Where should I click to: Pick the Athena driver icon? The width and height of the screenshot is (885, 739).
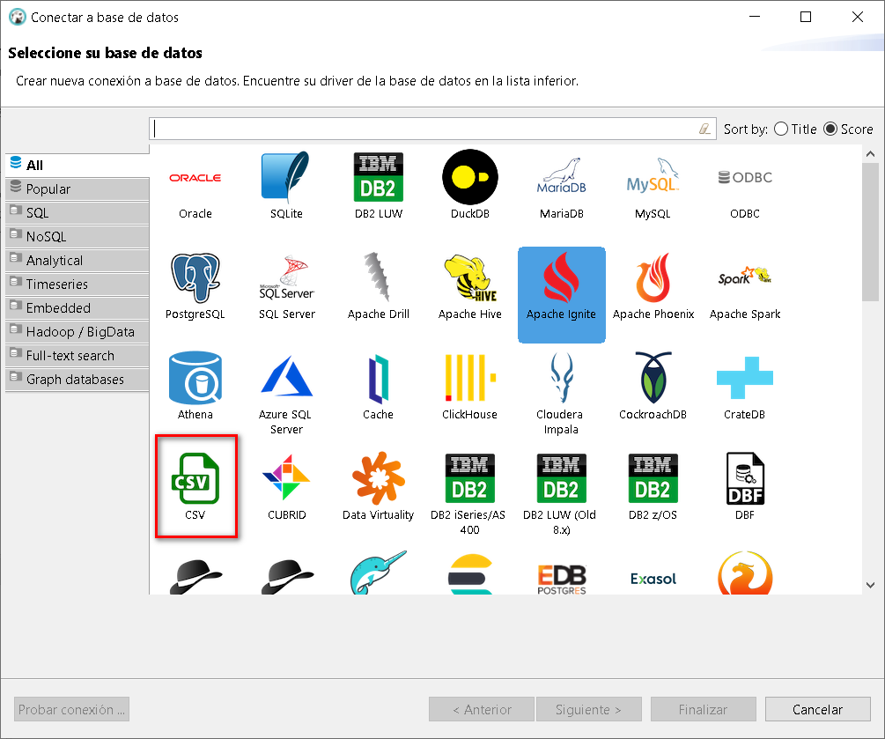195,378
